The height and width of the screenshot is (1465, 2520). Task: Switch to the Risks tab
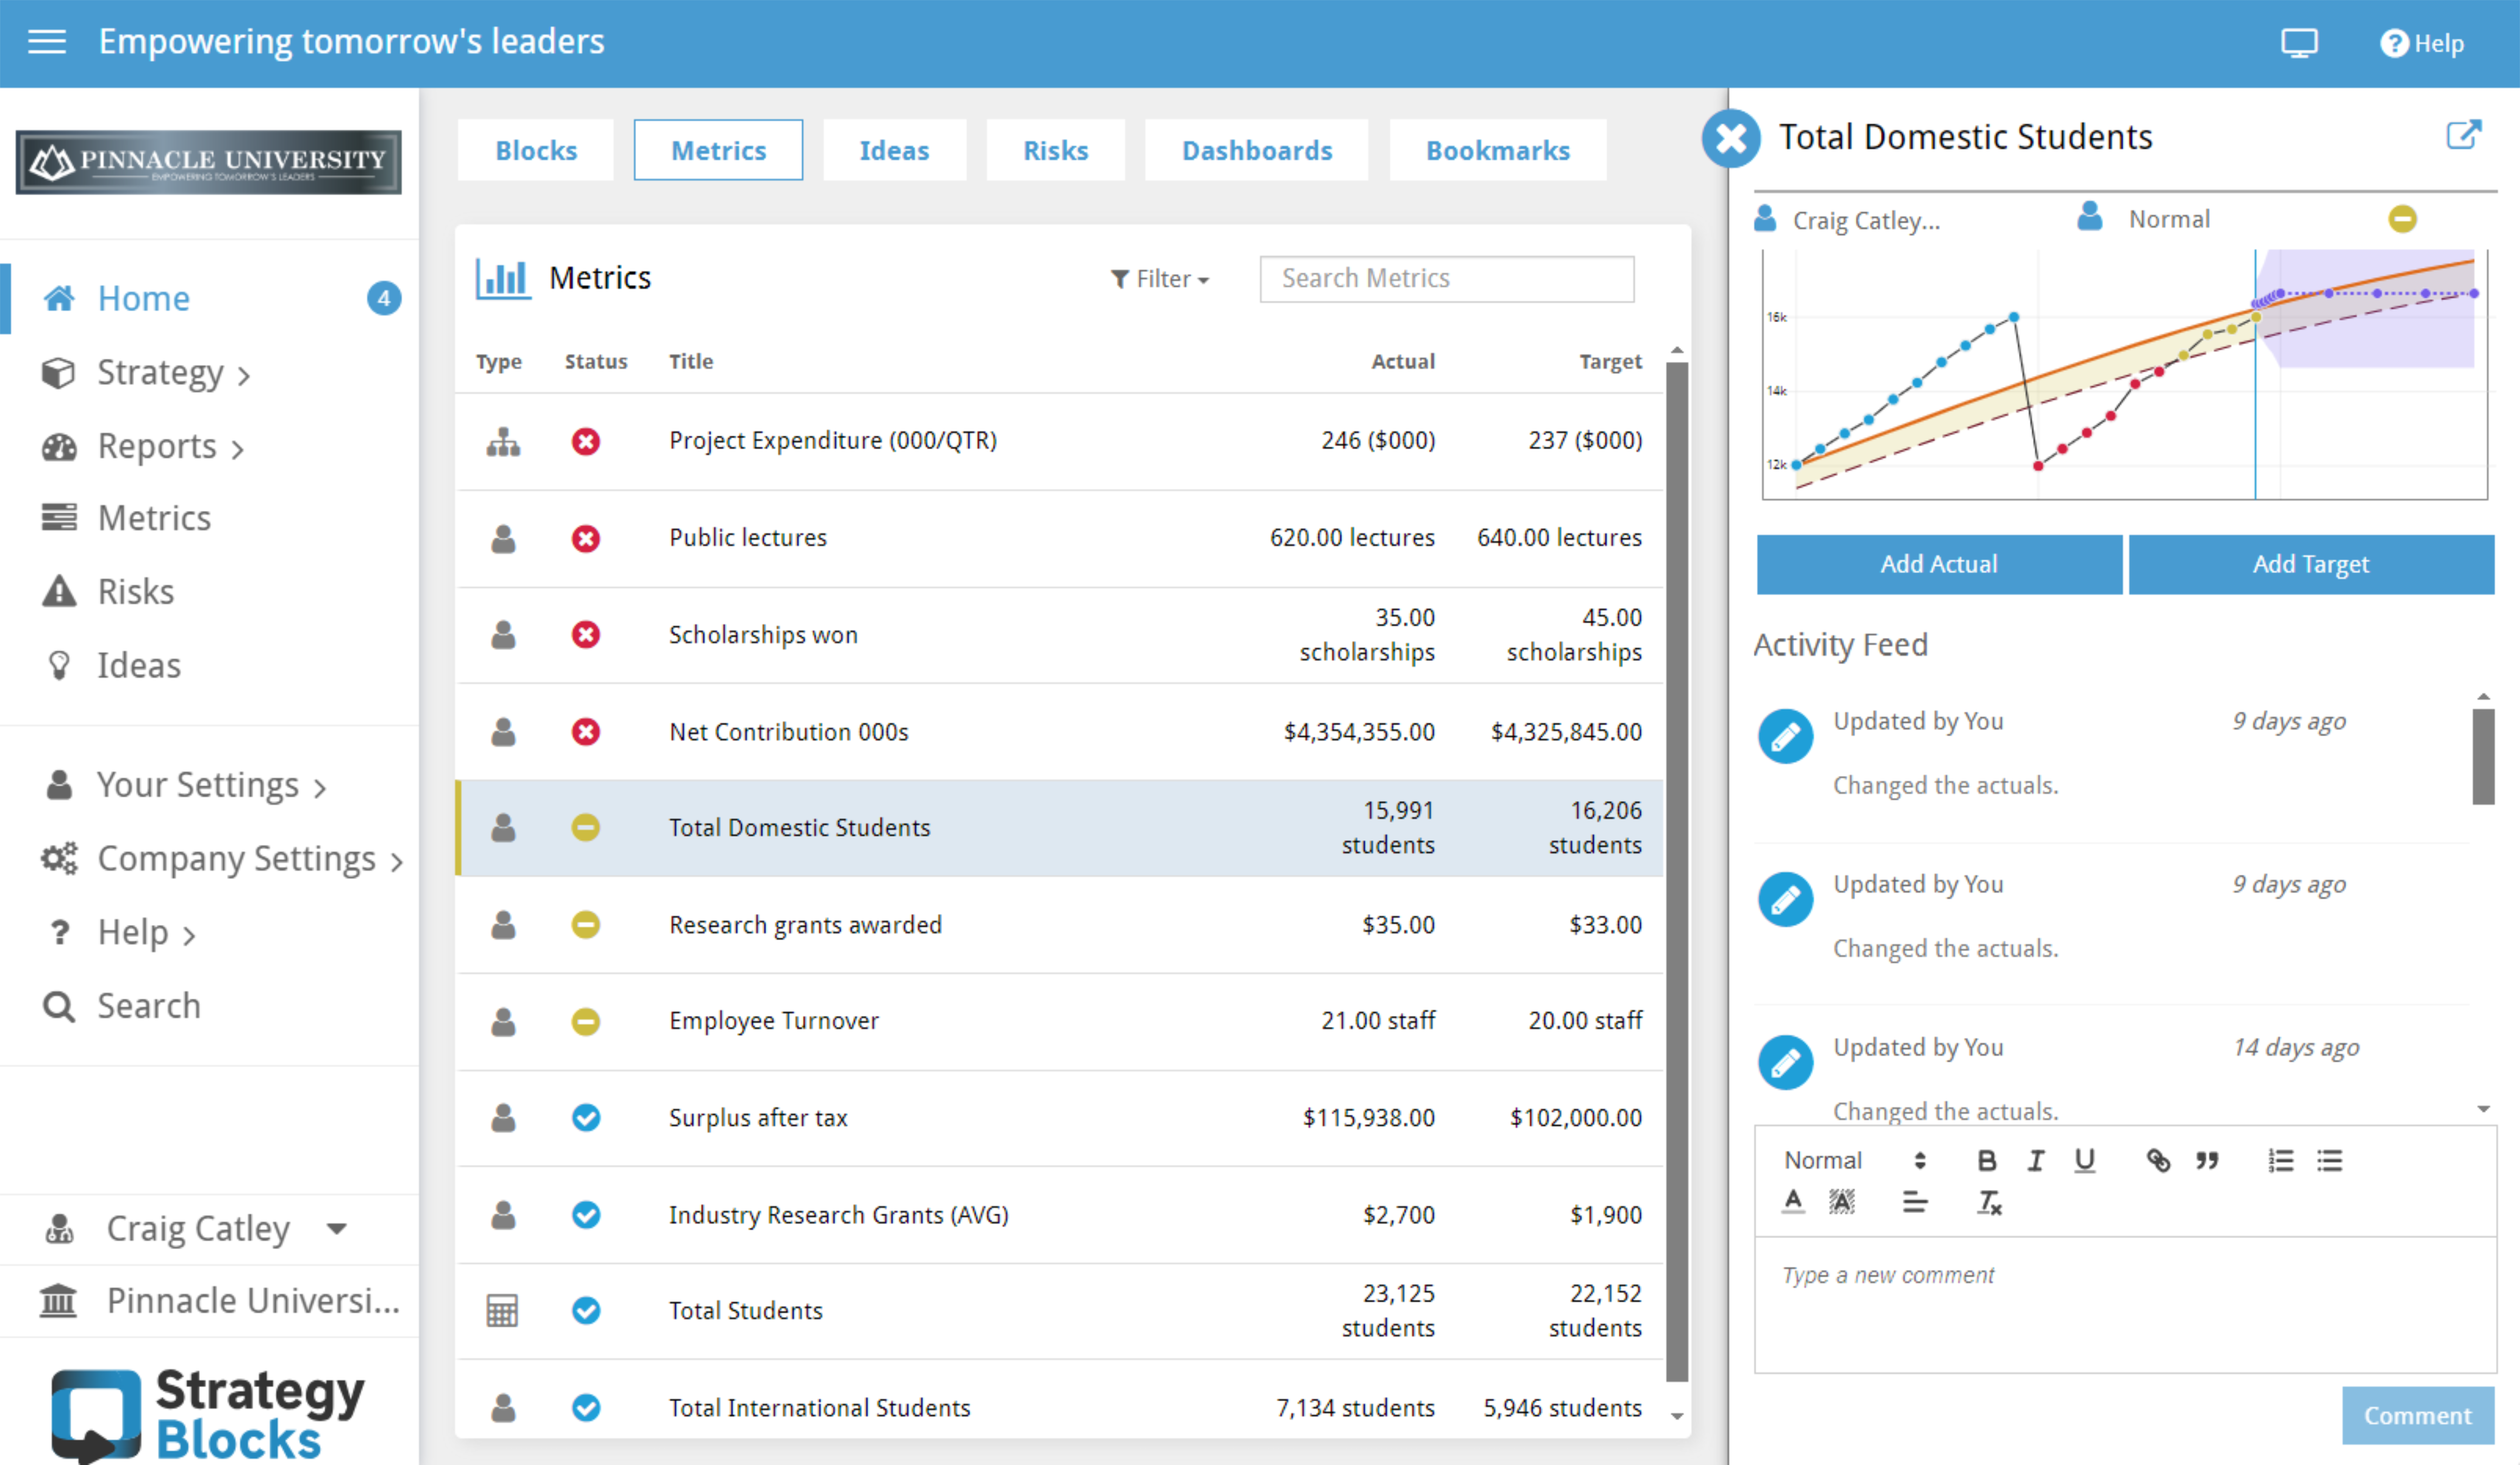pos(1055,150)
